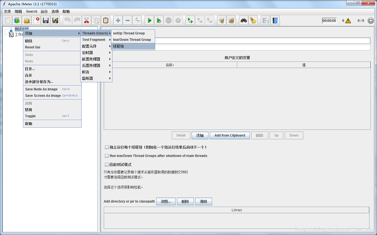
Task: Click the 添加 button below variables table
Action: tap(200, 135)
